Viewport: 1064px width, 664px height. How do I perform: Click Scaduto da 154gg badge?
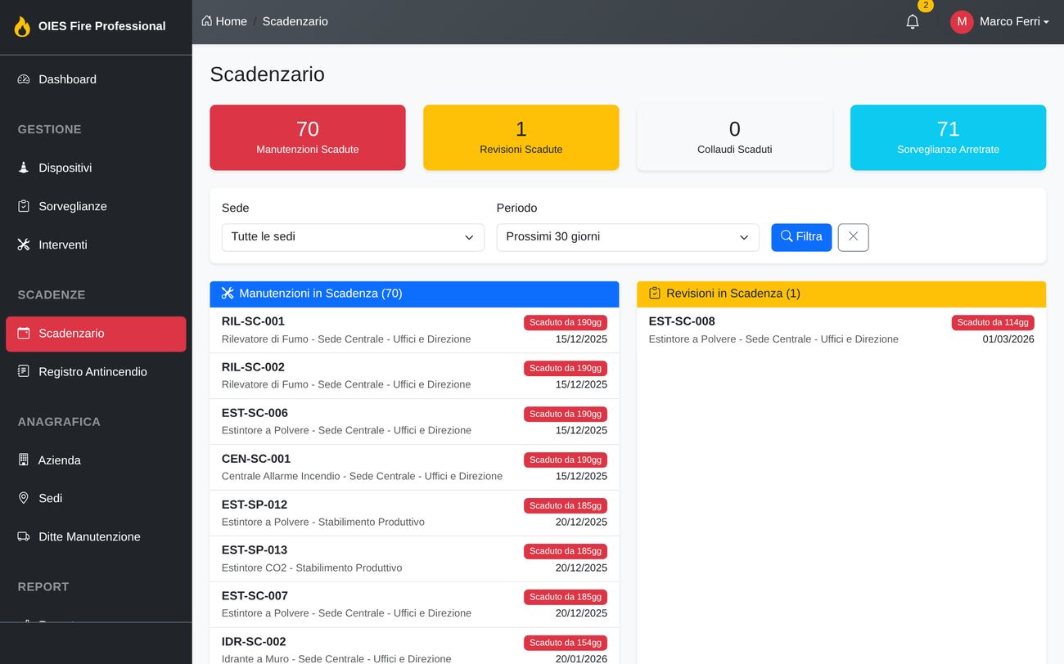566,643
